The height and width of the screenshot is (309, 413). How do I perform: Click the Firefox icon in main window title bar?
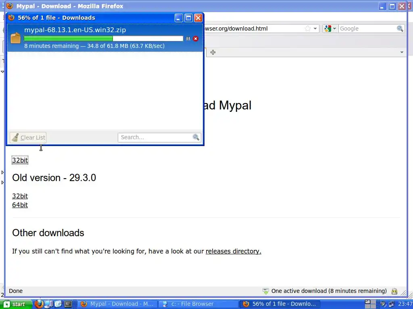(10, 6)
